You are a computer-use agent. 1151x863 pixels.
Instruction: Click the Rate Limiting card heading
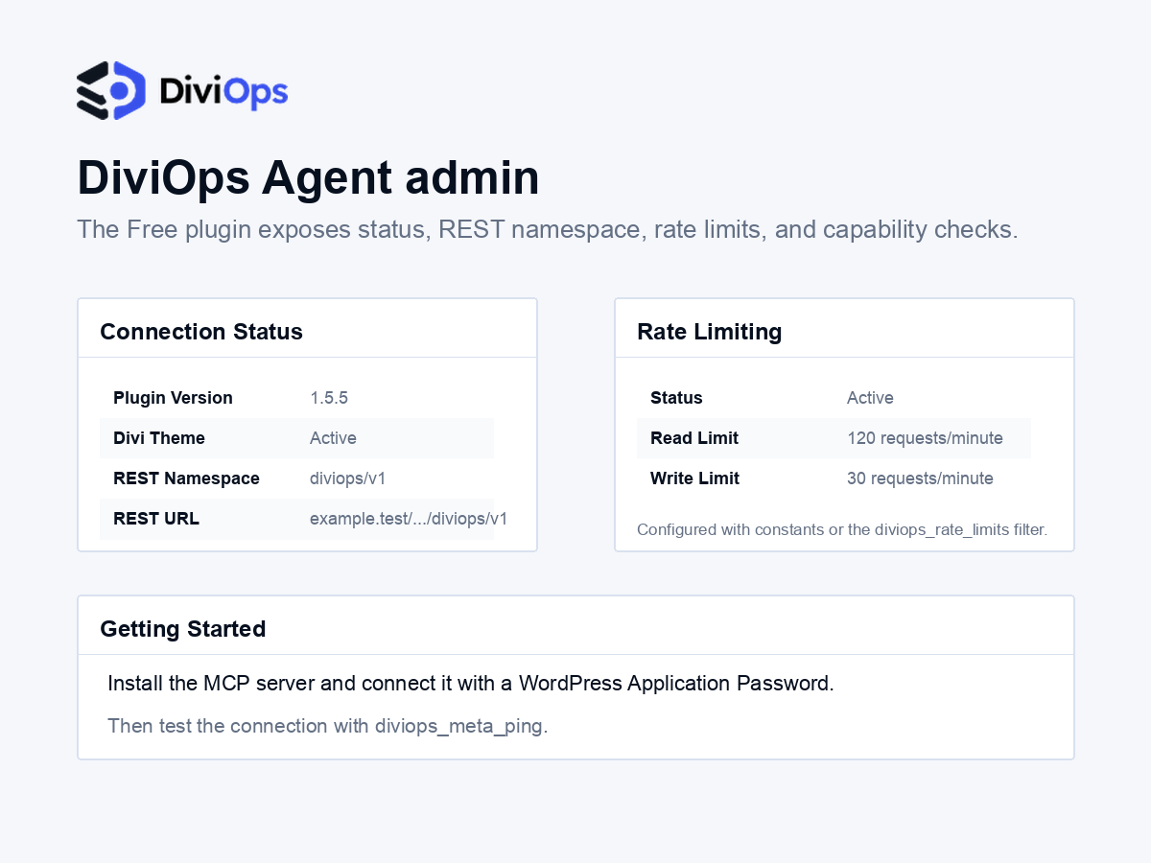[x=710, y=332]
